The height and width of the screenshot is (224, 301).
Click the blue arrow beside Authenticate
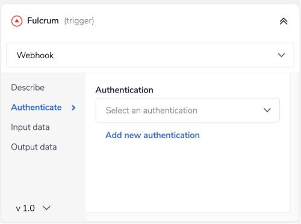click(73, 107)
